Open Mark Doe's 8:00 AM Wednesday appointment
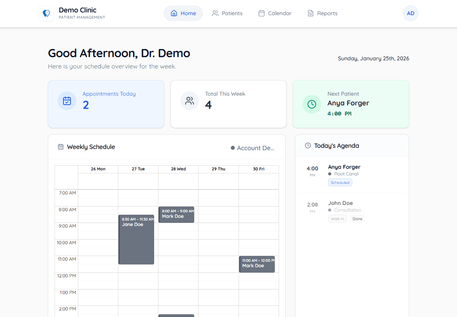Image resolution: width=457 pixels, height=317 pixels. pos(176,214)
